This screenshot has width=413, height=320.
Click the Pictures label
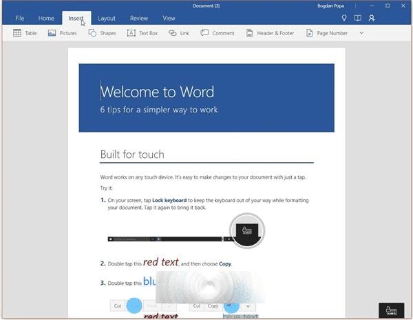[68, 33]
